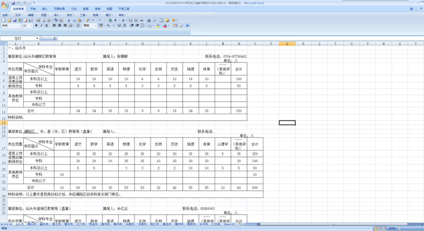Image resolution: width=424 pixels, height=231 pixels.
Task: Open the 常规 number format dropdown
Action: [95, 25]
